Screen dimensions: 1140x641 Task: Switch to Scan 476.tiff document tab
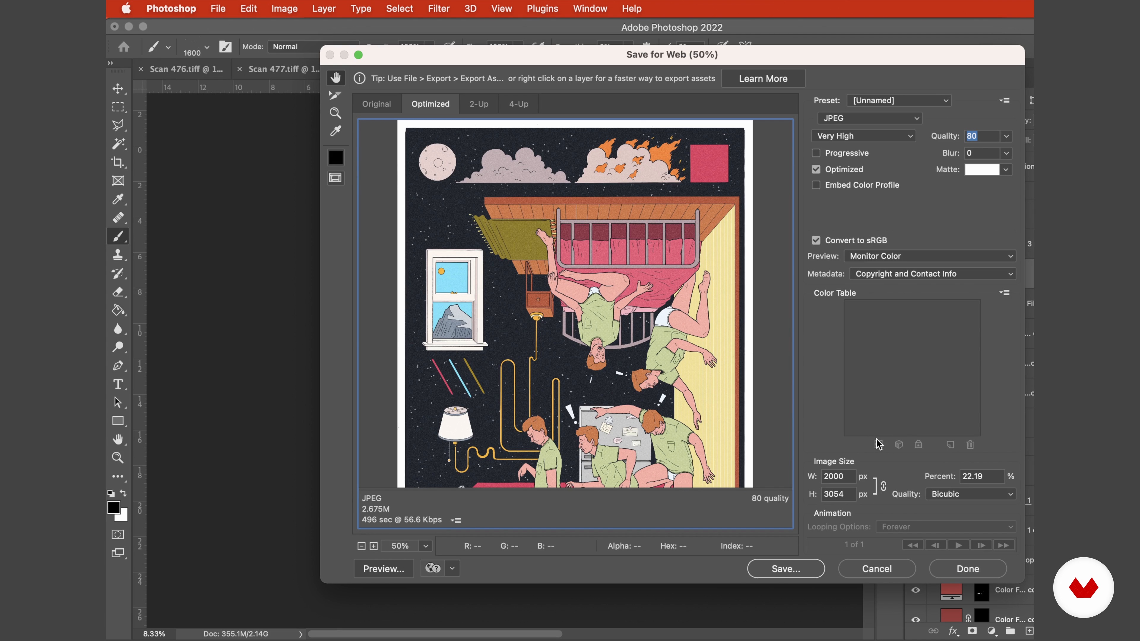pos(186,69)
